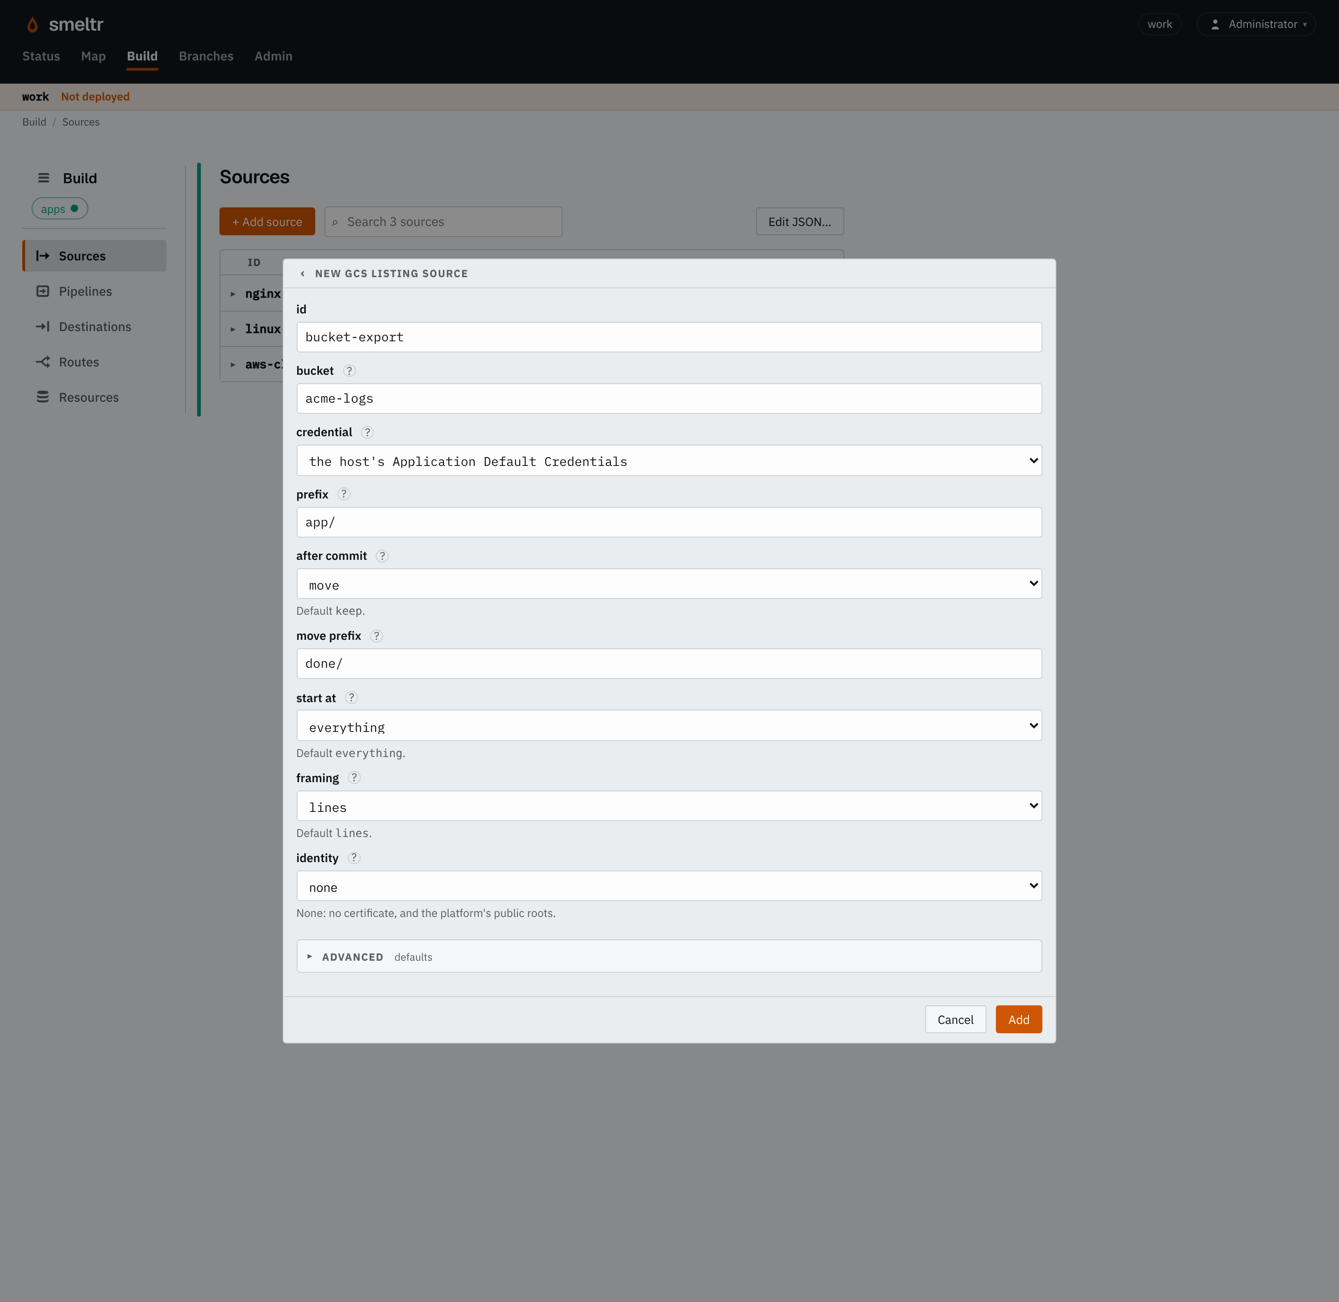Open help for after commit
The height and width of the screenshot is (1302, 1339).
point(382,556)
